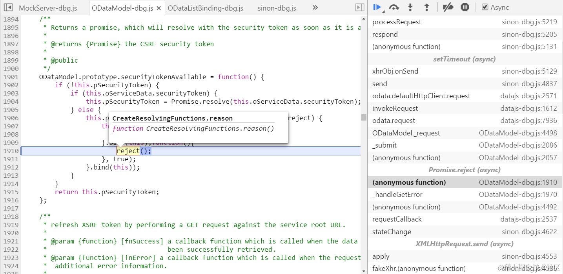Viewport: 563px width, 274px height.
Task: Select _handleGetError call stack frame
Action: (x=465, y=195)
